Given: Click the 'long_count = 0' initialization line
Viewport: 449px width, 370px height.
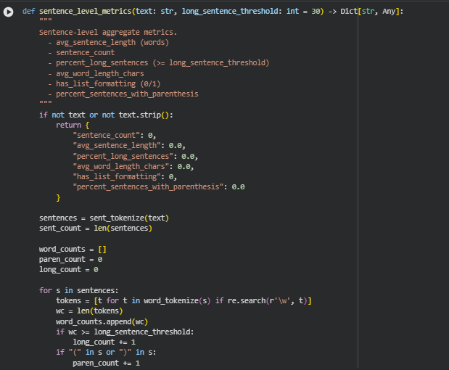Looking at the screenshot, I should 68,269.
